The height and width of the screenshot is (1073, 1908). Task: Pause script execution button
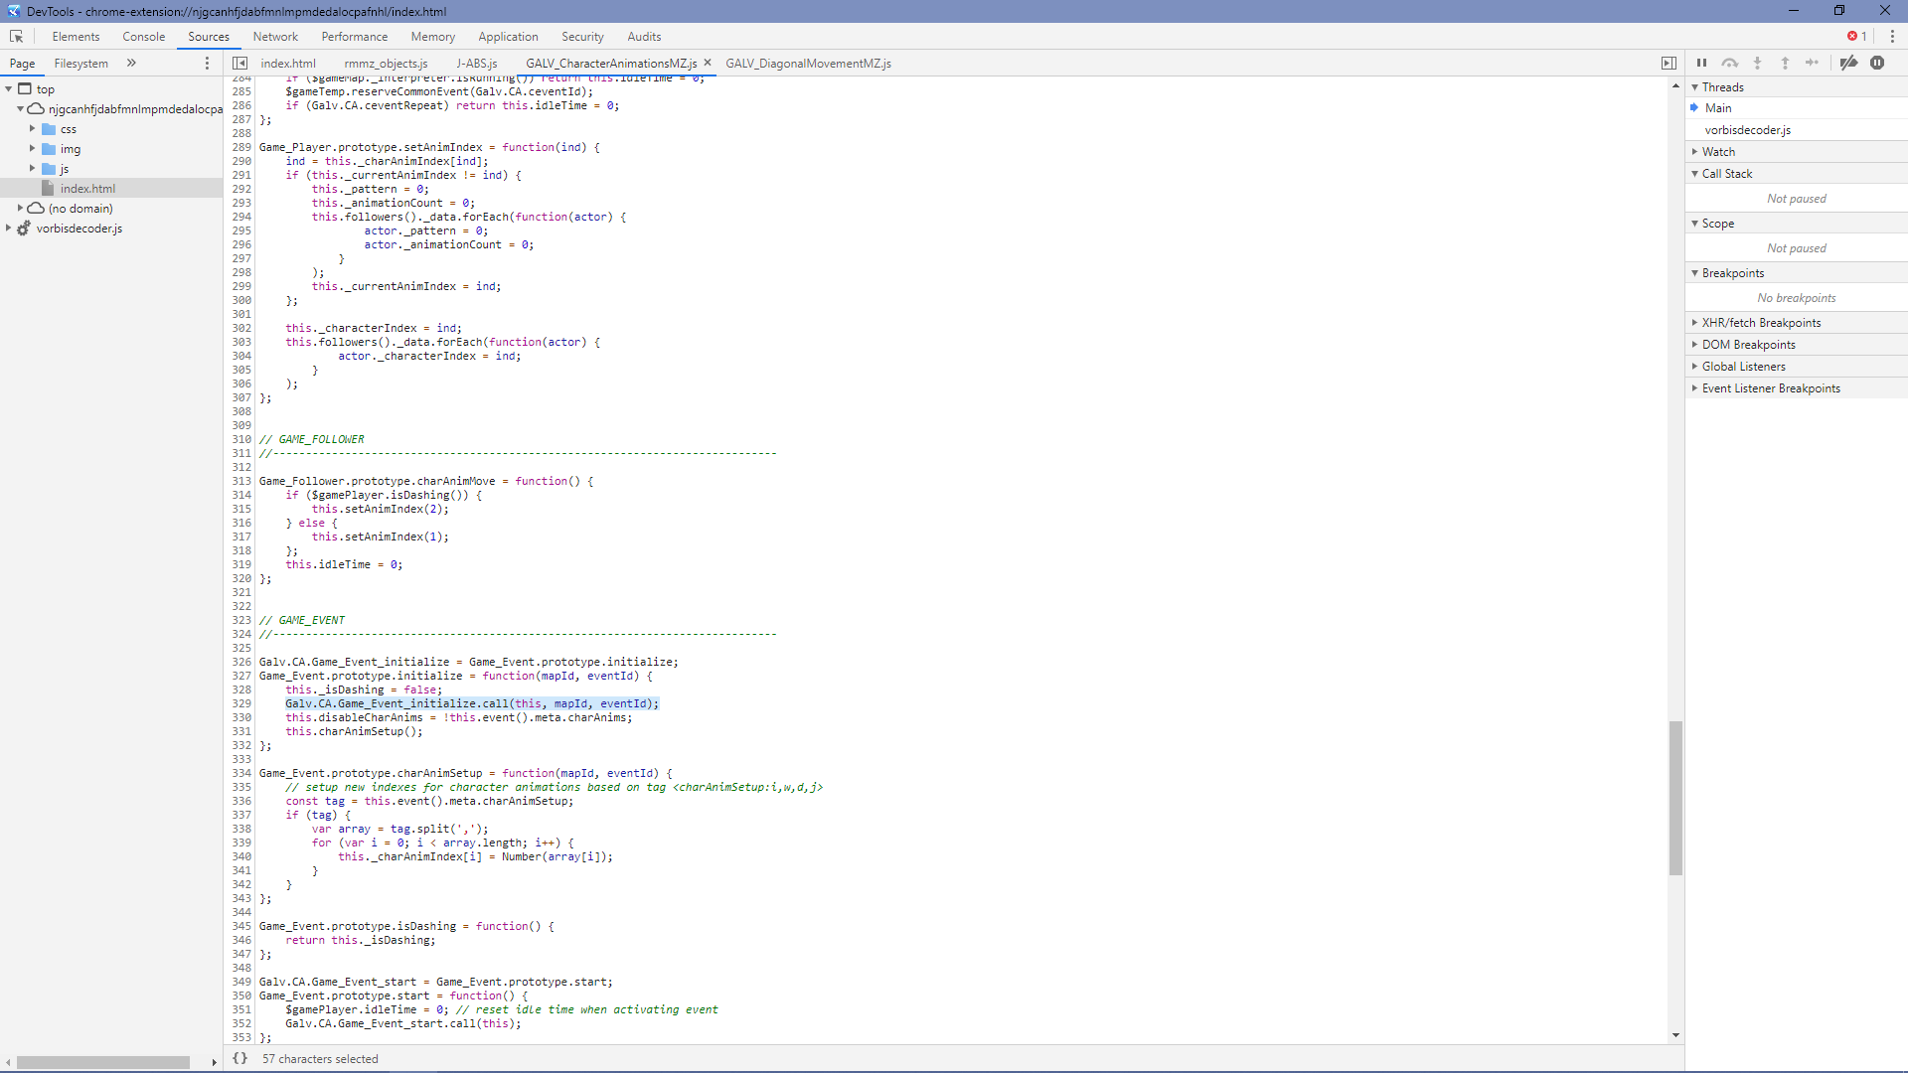coord(1701,63)
